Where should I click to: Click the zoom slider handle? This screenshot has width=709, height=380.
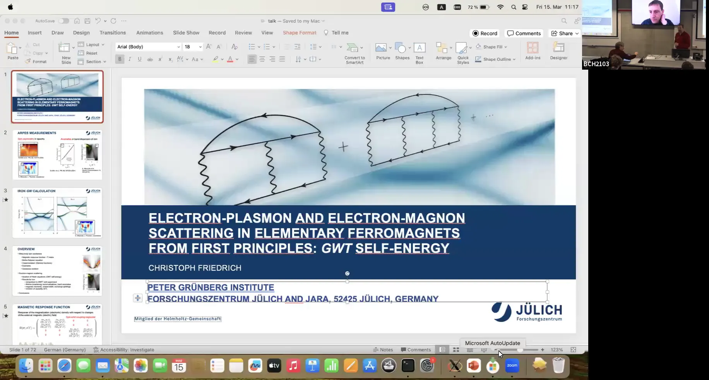tap(520, 350)
